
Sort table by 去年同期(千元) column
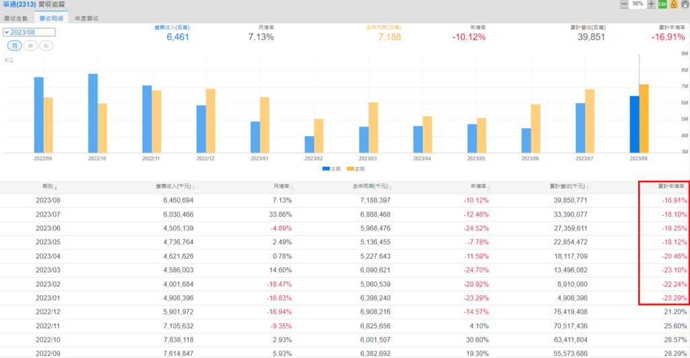[x=372, y=187]
